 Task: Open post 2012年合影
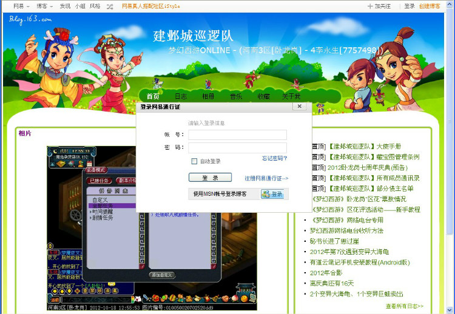point(326,273)
